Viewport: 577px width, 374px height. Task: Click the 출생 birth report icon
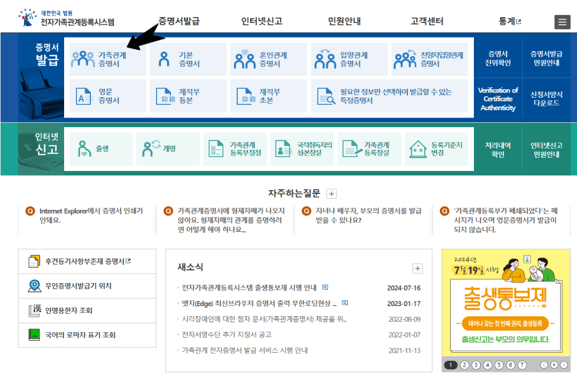pyautogui.click(x=85, y=149)
